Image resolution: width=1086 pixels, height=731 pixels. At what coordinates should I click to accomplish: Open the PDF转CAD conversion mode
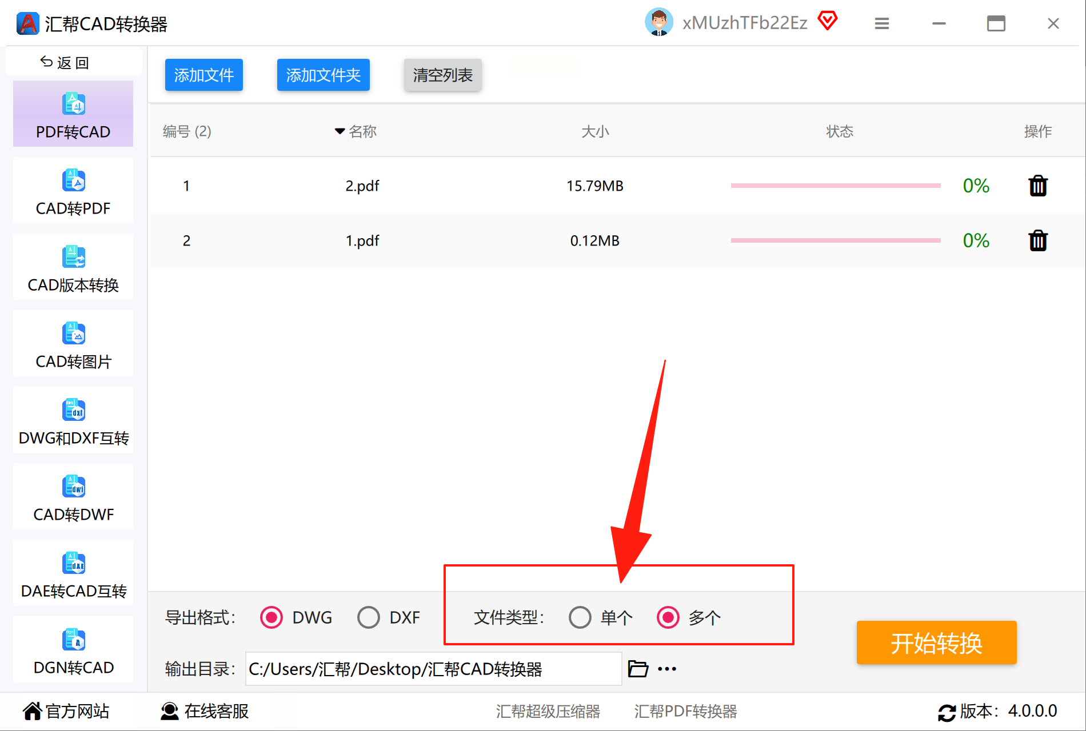[73, 114]
